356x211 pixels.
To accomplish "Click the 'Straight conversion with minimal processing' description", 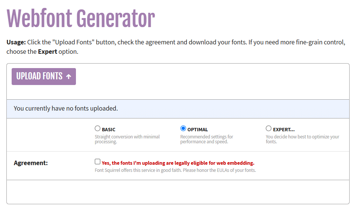I will tap(127, 139).
